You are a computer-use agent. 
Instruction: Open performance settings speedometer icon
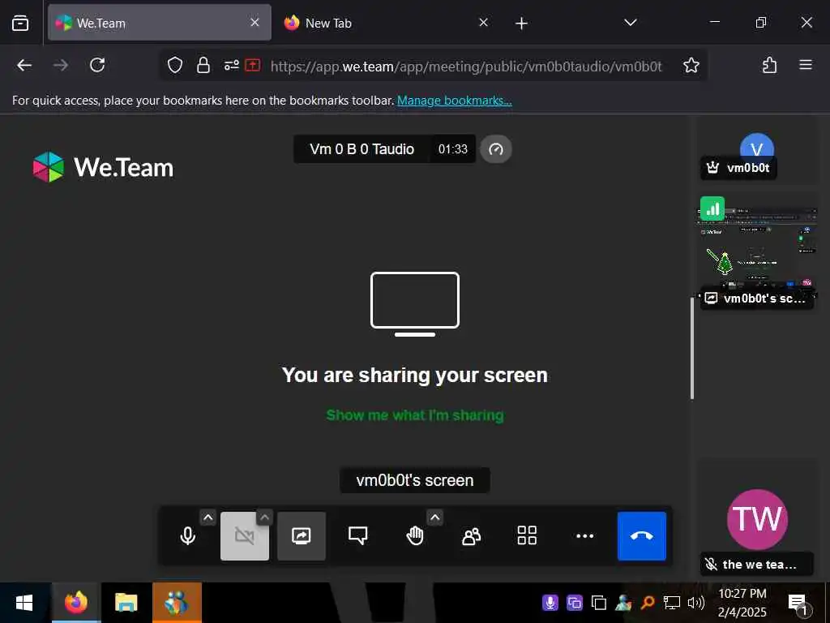pyautogui.click(x=496, y=149)
